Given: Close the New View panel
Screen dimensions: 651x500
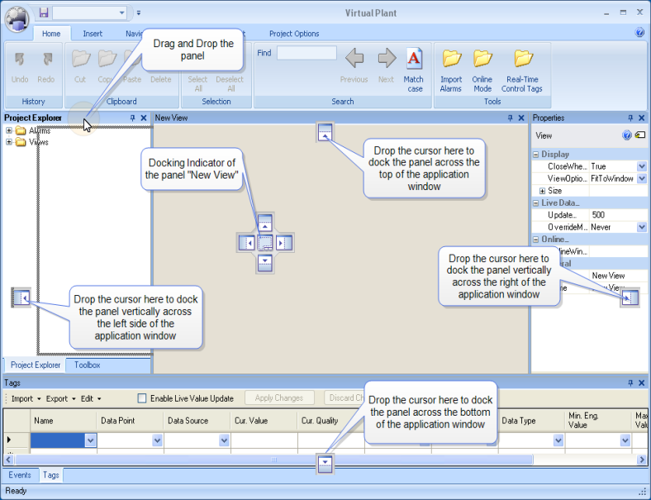Looking at the screenshot, I should (521, 118).
